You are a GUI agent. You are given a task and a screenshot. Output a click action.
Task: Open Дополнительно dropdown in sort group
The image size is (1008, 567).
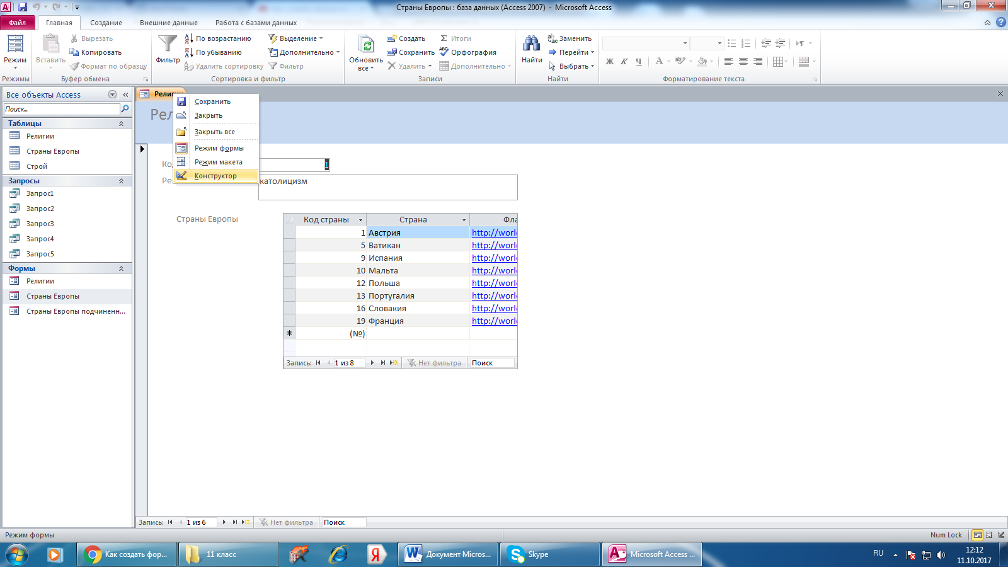click(x=304, y=52)
